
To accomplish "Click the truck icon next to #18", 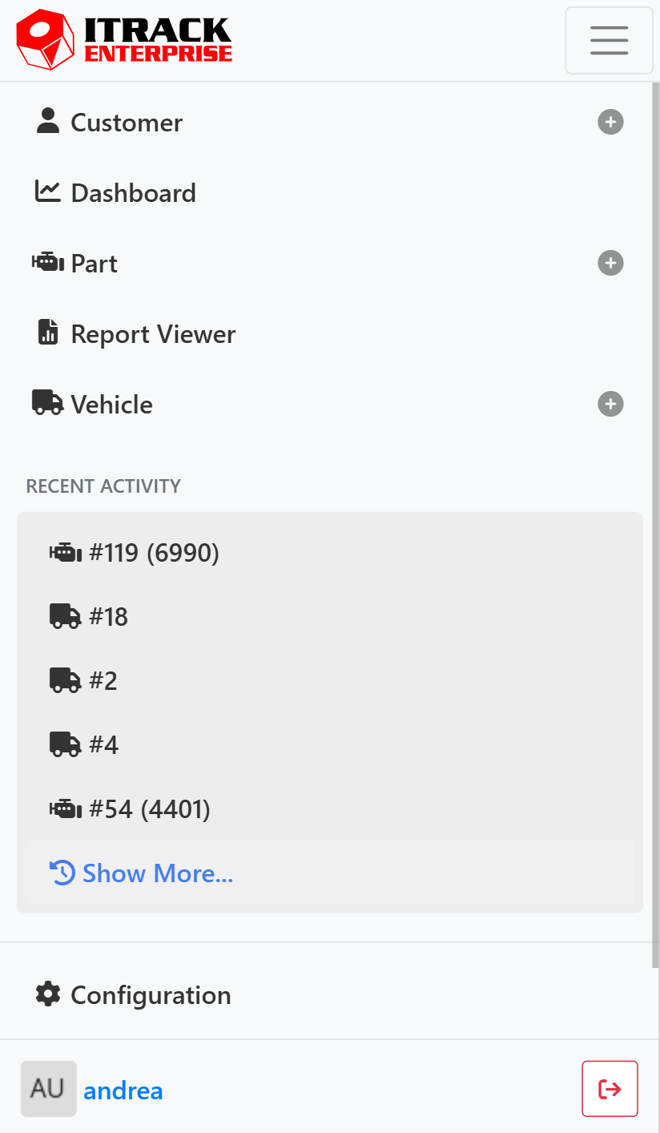I will tap(66, 616).
